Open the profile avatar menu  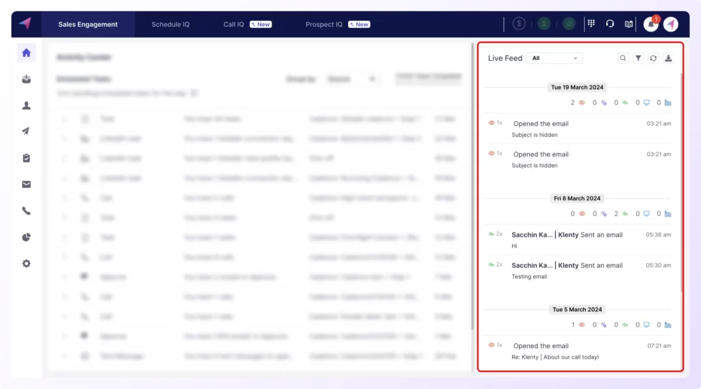pos(671,24)
